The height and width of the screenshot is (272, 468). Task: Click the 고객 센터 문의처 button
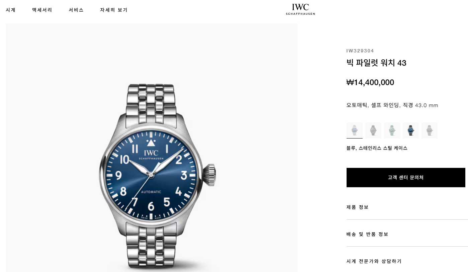pyautogui.click(x=406, y=178)
